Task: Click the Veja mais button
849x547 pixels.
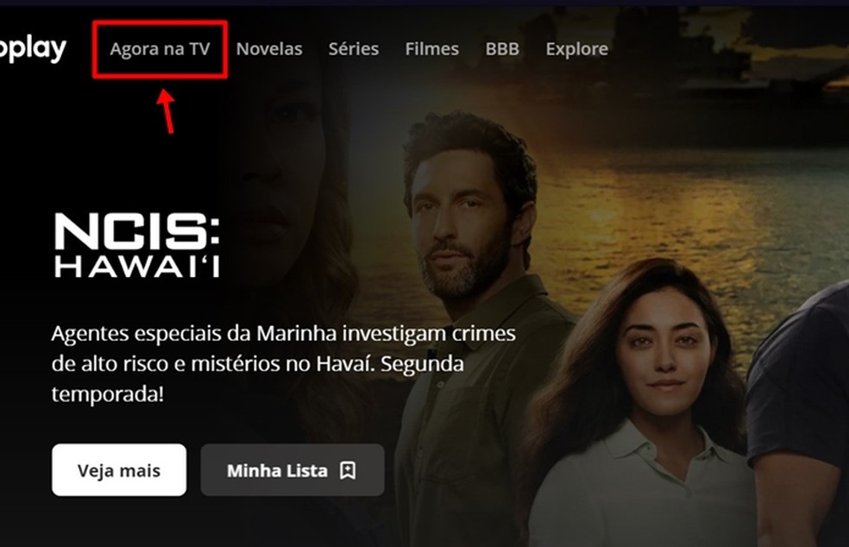Action: [119, 470]
